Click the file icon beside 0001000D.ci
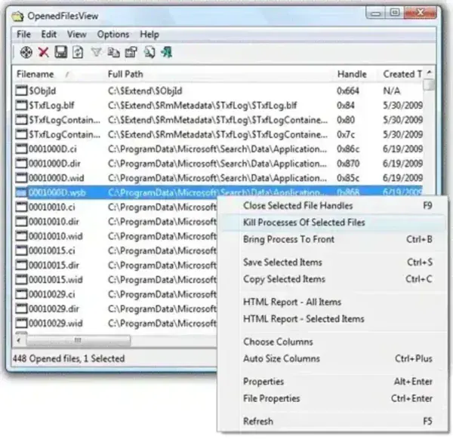 click(21, 149)
